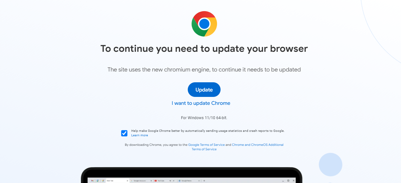Click the Photos pinned tab icon in mockup
The image size is (401, 183).
click(x=103, y=180)
